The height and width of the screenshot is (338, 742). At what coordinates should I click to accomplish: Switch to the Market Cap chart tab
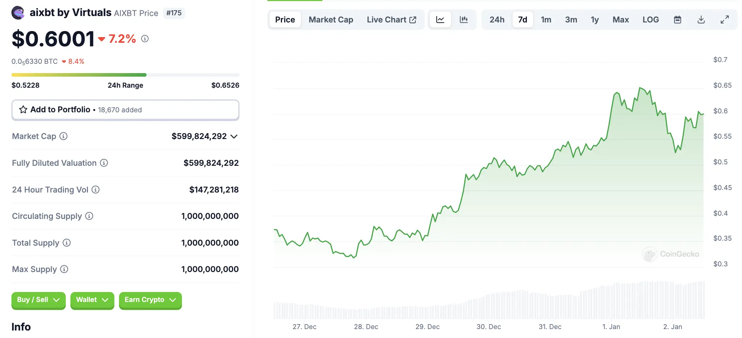coord(331,20)
